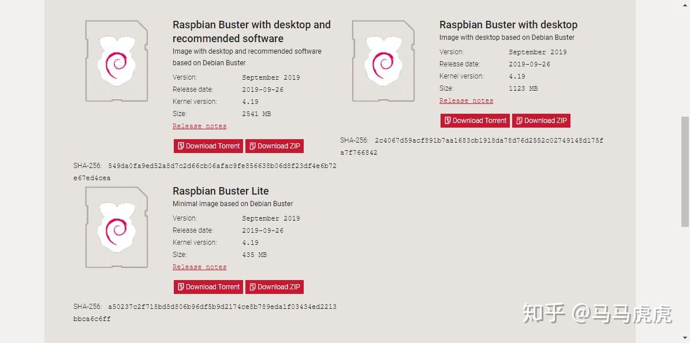Viewport: 690px width, 343px height.
Task: Download Torrent for the 2541 MB image
Action: coord(208,146)
